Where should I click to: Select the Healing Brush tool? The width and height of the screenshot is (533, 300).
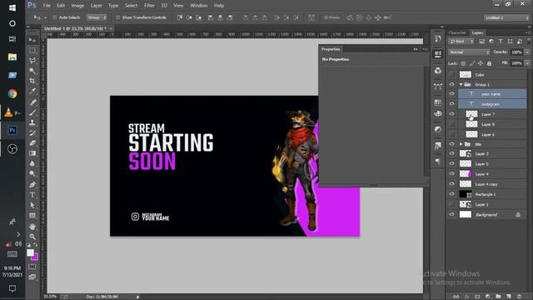coord(32,102)
